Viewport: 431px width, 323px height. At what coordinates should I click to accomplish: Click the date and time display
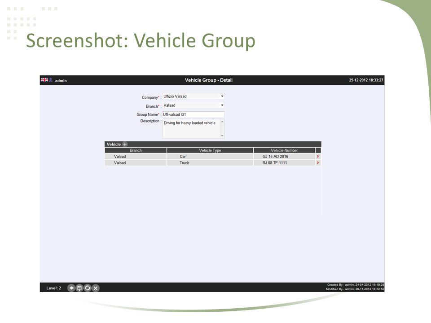(x=366, y=80)
